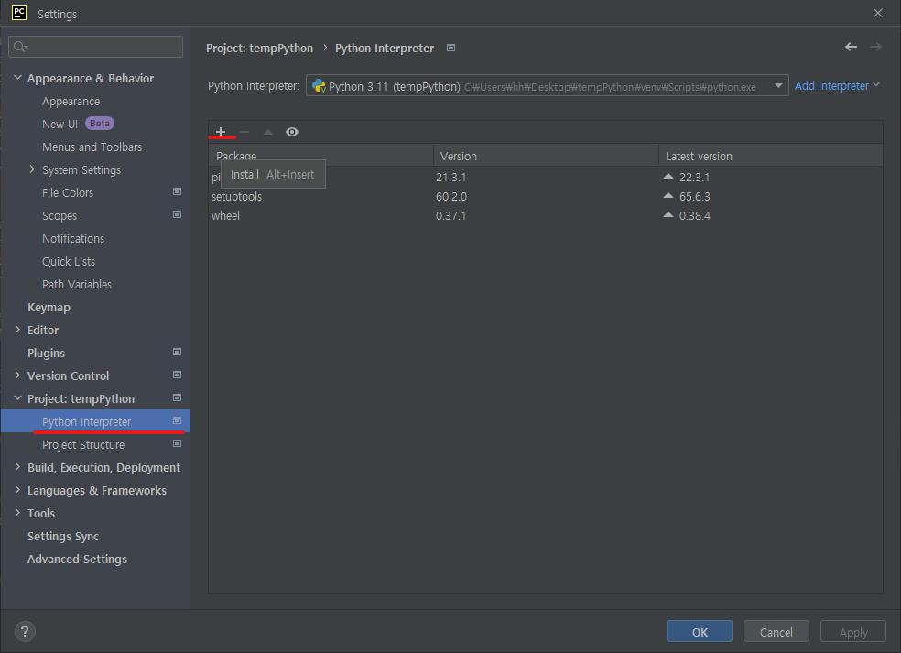This screenshot has width=901, height=653.
Task: Click the upgrade arrow beside version 22.3.1
Action: point(668,177)
